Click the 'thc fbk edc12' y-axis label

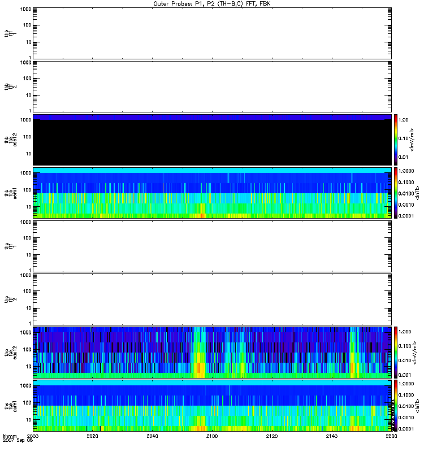tap(10, 353)
